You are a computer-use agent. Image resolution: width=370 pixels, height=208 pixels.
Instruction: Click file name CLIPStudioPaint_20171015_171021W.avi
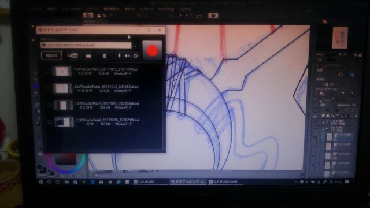[x=108, y=120]
